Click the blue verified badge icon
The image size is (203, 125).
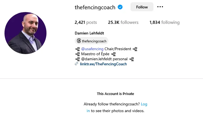(x=120, y=7)
